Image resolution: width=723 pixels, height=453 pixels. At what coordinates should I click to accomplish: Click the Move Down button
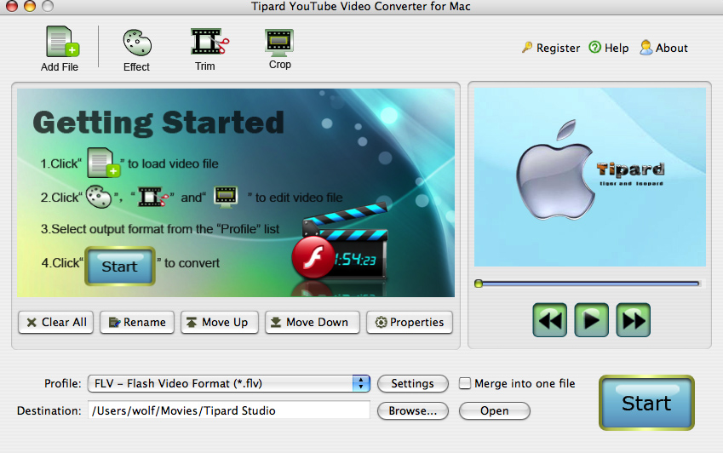tap(308, 323)
